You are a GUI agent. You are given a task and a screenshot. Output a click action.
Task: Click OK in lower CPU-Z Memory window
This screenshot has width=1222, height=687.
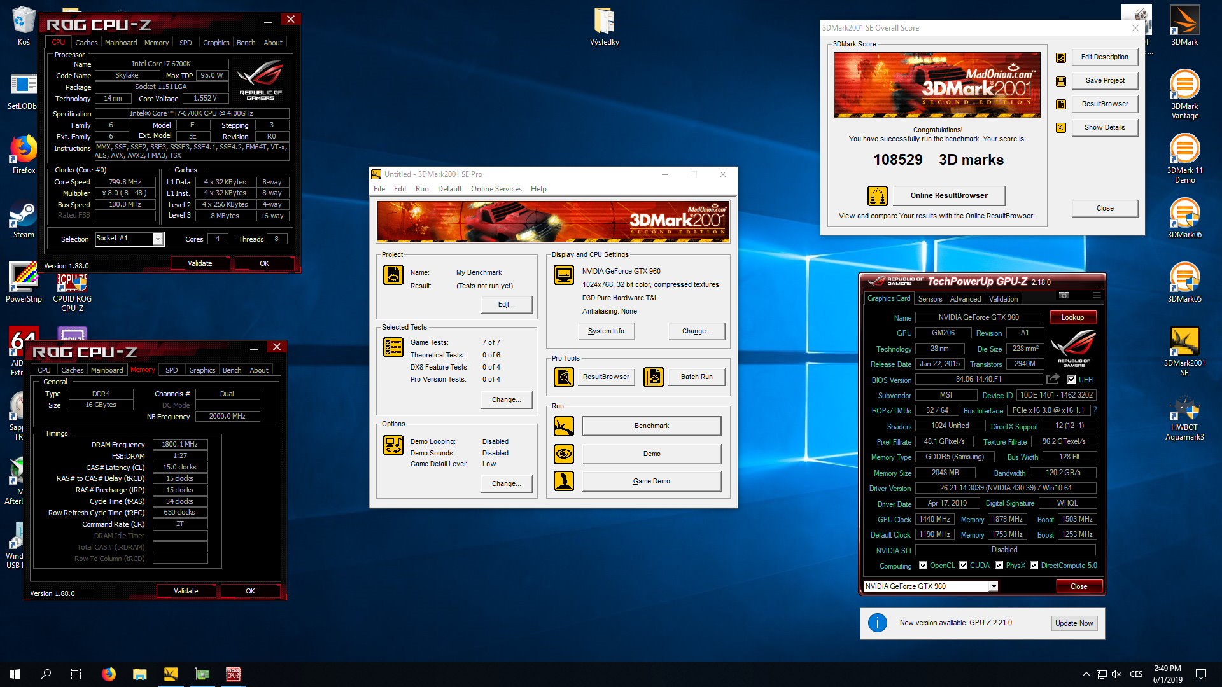tap(251, 591)
